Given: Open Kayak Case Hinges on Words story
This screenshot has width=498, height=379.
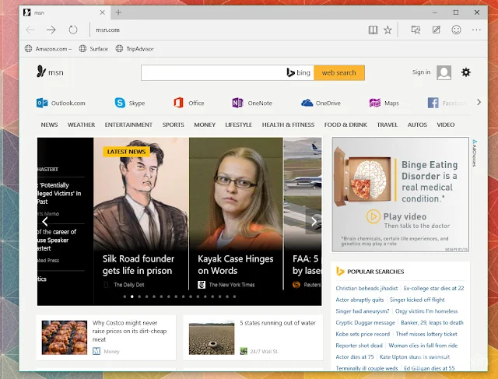Looking at the screenshot, I should (235, 265).
